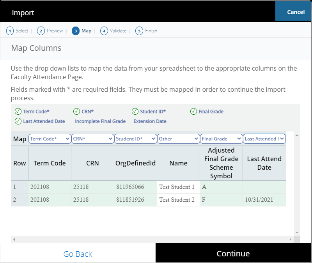Click the green checkmark beside CRN*
This screenshot has width=312, height=263.
[x=77, y=112]
